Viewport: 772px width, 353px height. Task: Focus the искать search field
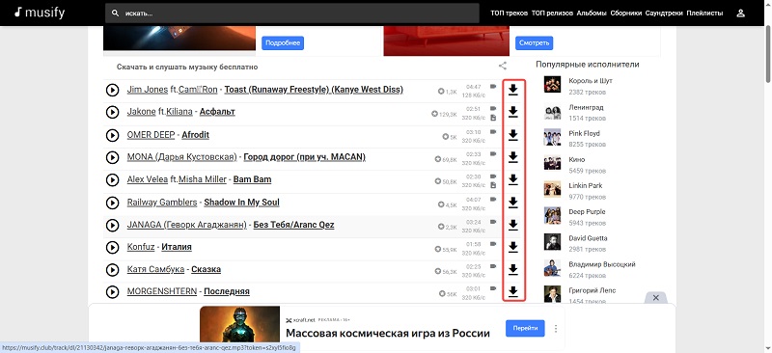click(292, 14)
